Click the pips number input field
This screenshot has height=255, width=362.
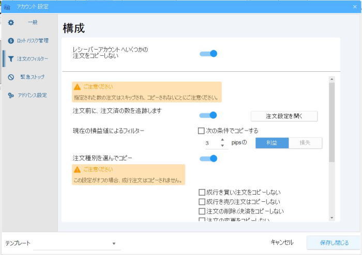[212, 143]
